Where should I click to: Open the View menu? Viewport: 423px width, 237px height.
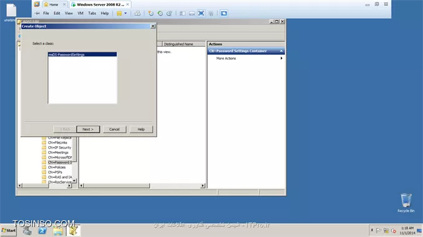[x=69, y=13]
